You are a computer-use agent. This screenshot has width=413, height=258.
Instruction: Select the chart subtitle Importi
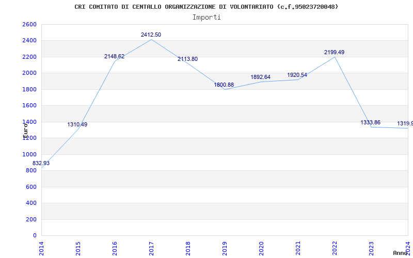(x=206, y=18)
